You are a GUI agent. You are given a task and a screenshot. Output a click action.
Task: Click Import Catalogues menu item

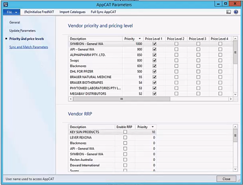[x=72, y=12]
